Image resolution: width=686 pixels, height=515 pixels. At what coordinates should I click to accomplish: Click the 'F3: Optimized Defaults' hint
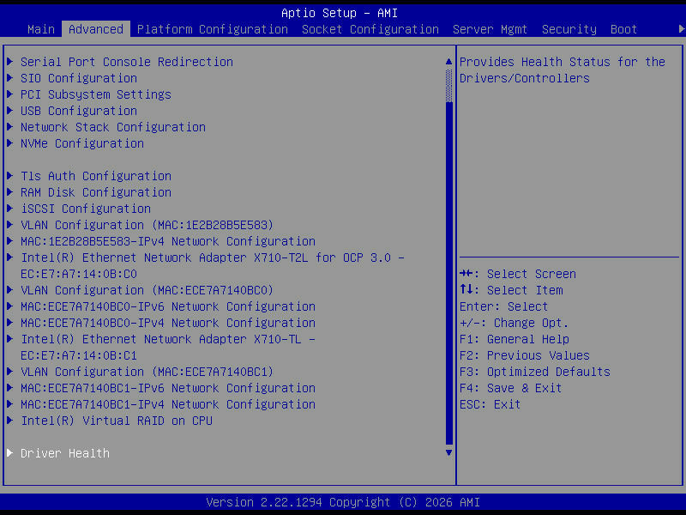coord(535,372)
